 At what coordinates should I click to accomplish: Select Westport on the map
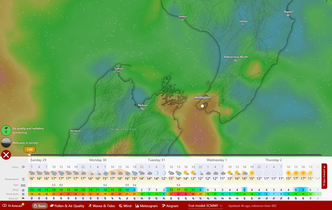click(75, 132)
